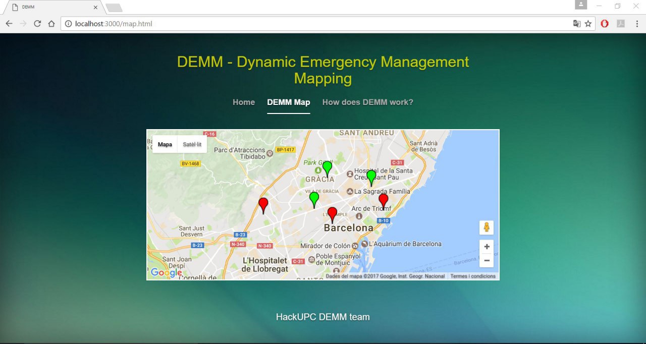Click the Google logo on the map
This screenshot has width=646, height=344.
tap(166, 273)
